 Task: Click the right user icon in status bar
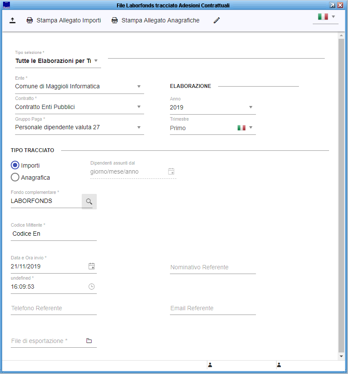pyautogui.click(x=279, y=365)
